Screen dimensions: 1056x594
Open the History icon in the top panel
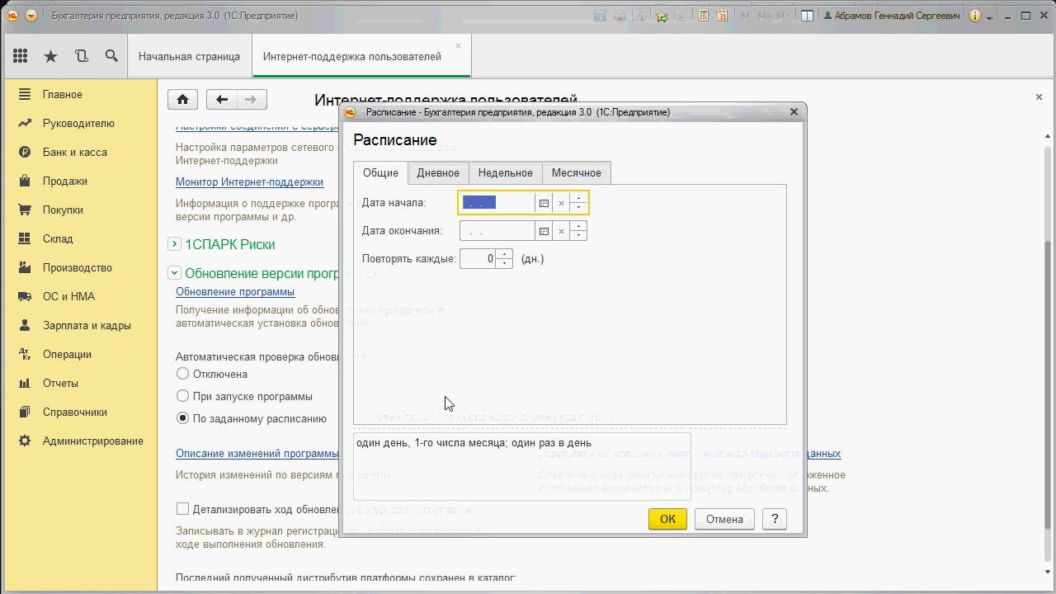[81, 56]
